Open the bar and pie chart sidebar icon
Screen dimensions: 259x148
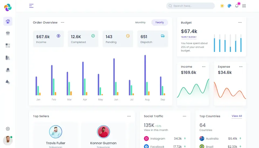(x=8, y=58)
